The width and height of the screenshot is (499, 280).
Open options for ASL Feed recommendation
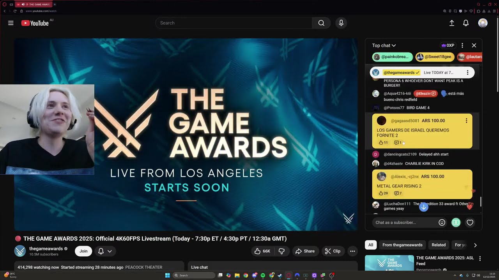pos(480,259)
